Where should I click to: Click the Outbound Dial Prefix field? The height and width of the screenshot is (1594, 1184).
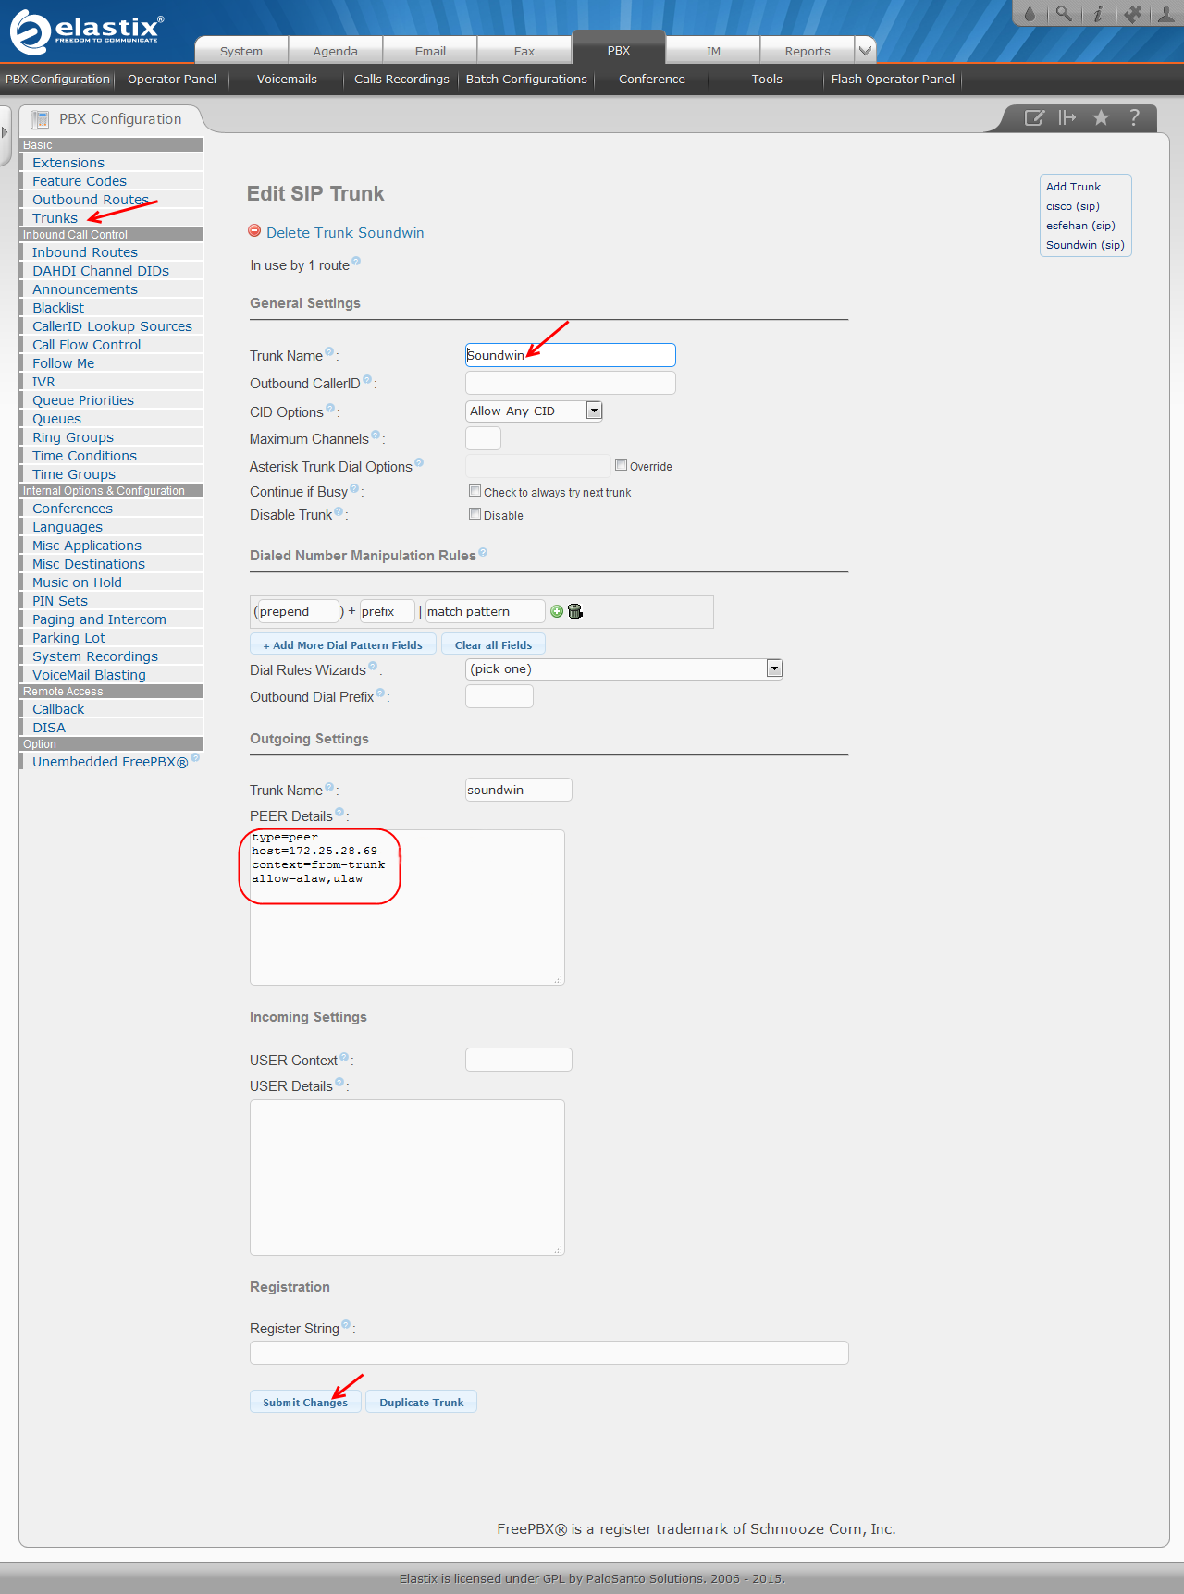point(499,696)
